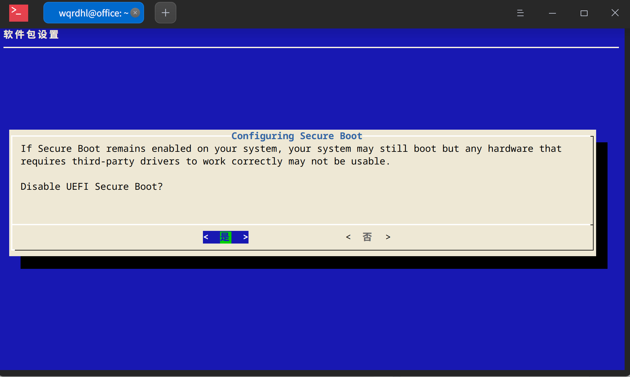Click the Configuring Secure Boot title
This screenshot has width=630, height=377.
[x=297, y=136]
